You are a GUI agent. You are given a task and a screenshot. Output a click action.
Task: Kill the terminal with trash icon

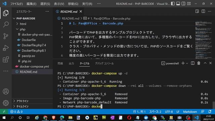point(199,63)
